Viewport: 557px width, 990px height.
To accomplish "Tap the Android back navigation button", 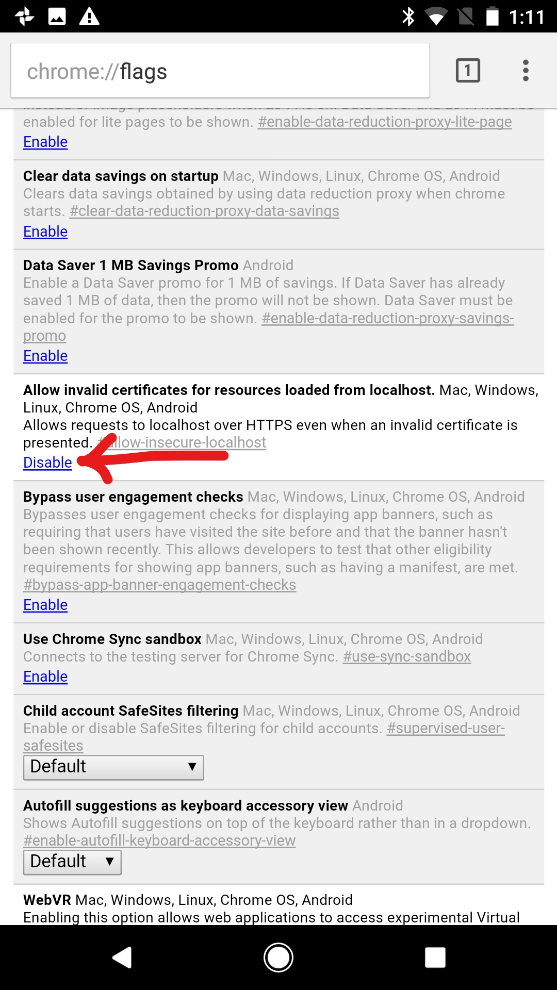I will pyautogui.click(x=122, y=958).
